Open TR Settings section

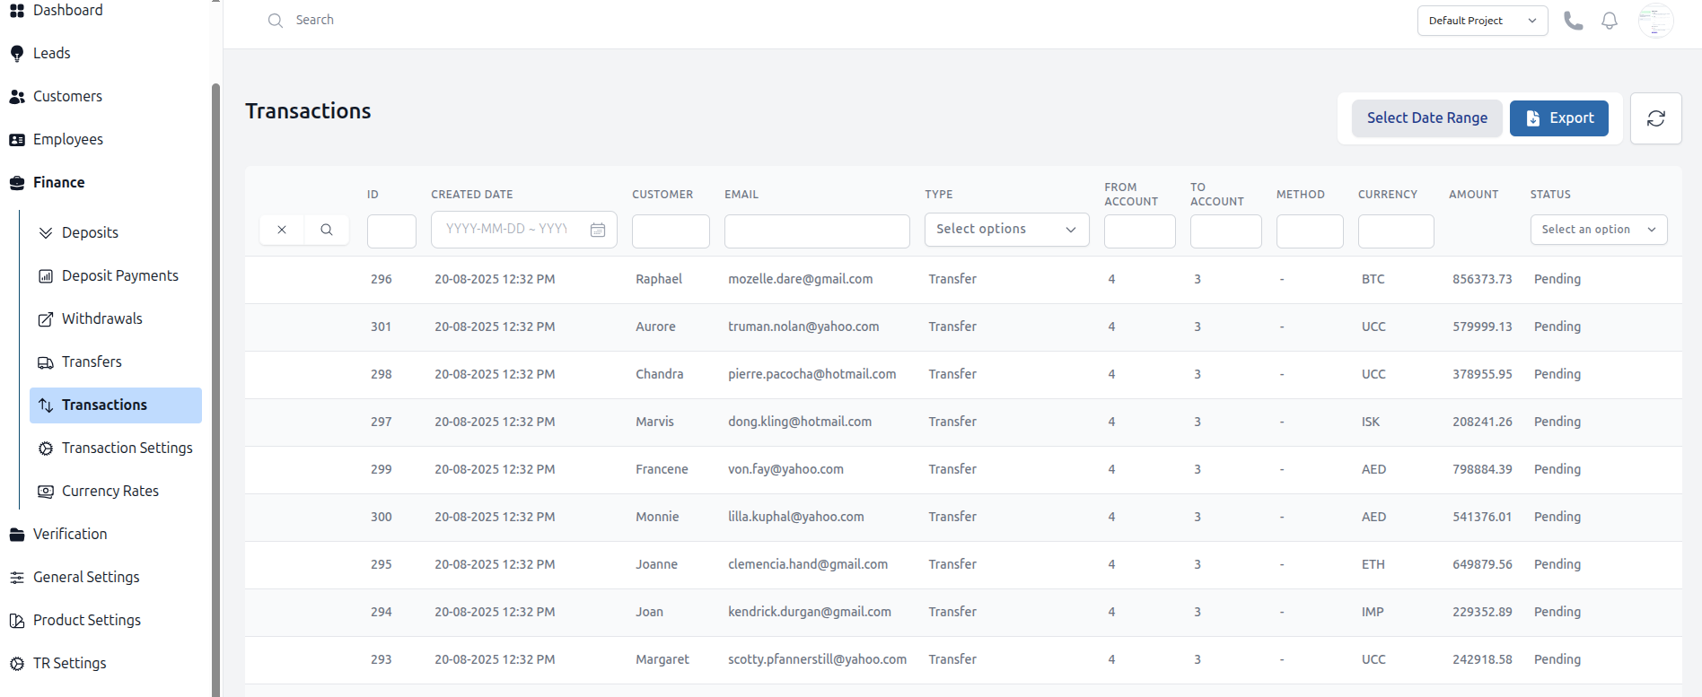(69, 664)
